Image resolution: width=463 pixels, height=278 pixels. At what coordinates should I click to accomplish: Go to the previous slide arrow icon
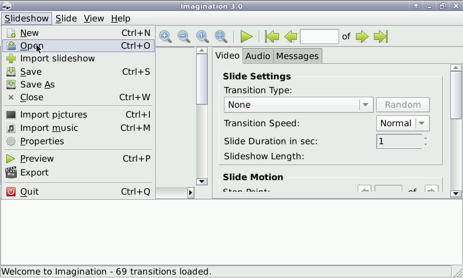click(291, 36)
